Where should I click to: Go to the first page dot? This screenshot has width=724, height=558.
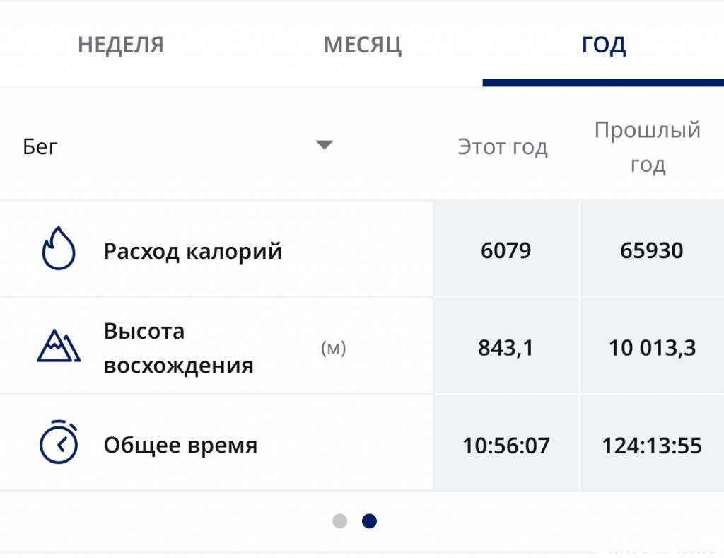pyautogui.click(x=340, y=521)
